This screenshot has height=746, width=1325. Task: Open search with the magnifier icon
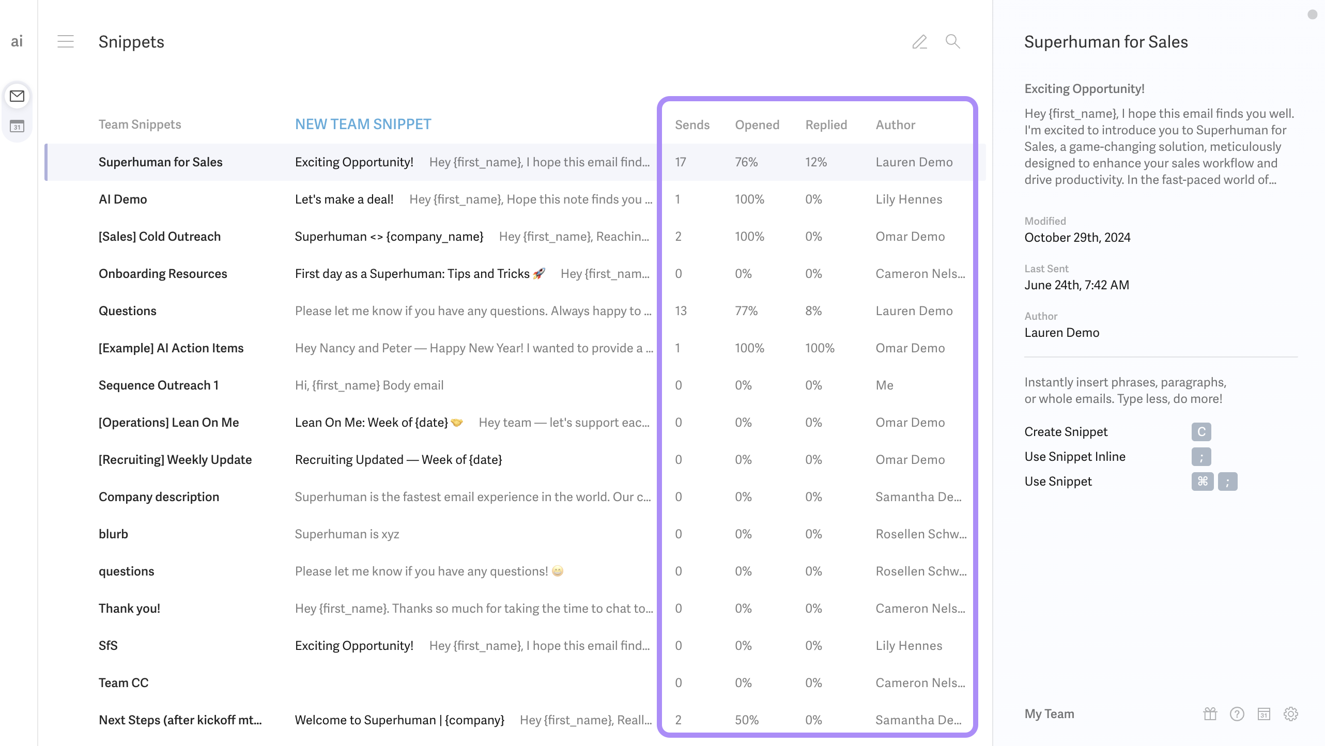click(x=952, y=41)
